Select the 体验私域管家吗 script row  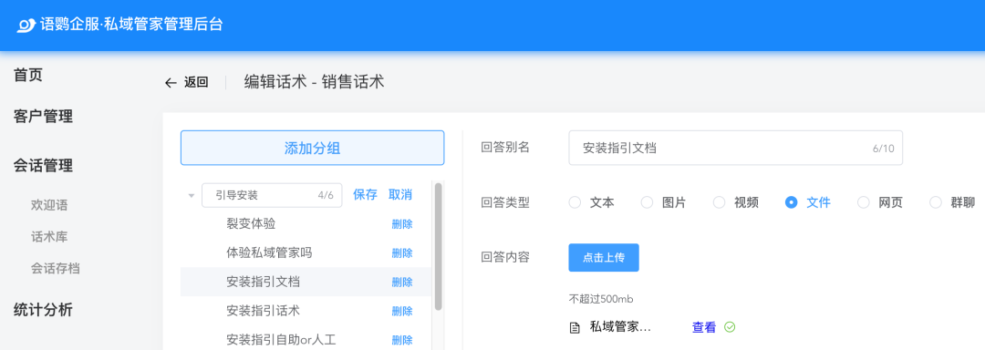click(306, 252)
